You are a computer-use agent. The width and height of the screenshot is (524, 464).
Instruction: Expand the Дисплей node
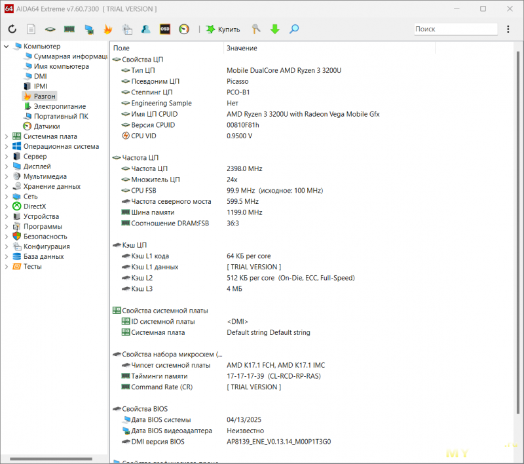7,166
